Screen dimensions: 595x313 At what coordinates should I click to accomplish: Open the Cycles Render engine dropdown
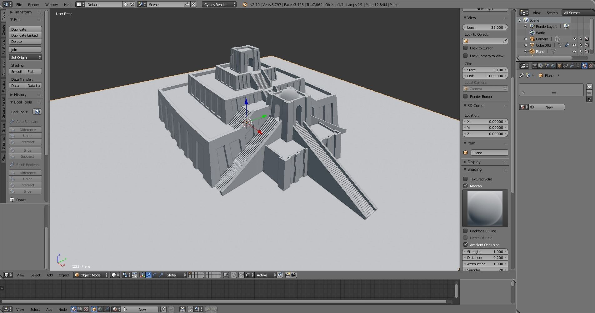pos(219,4)
